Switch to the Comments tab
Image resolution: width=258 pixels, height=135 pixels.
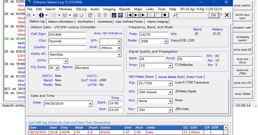point(105,22)
